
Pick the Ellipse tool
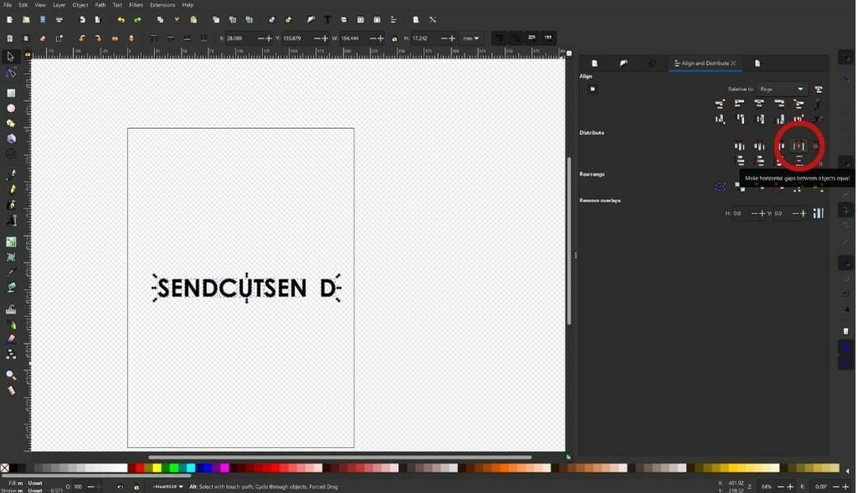11,109
